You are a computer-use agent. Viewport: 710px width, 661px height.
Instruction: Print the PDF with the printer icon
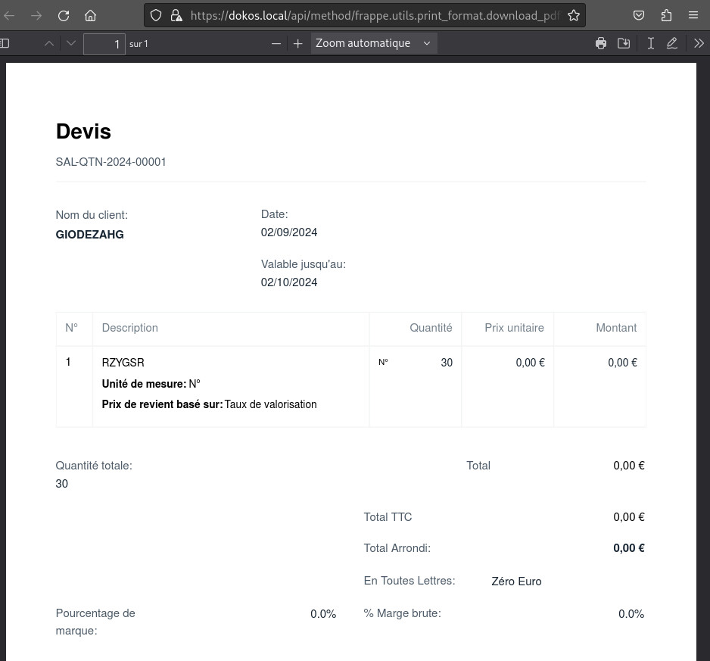click(x=601, y=43)
